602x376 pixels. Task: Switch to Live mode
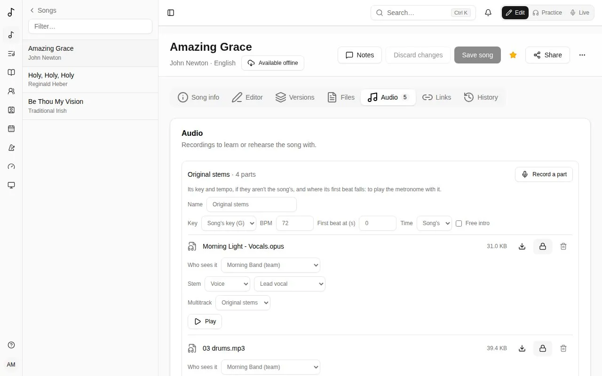[579, 13]
